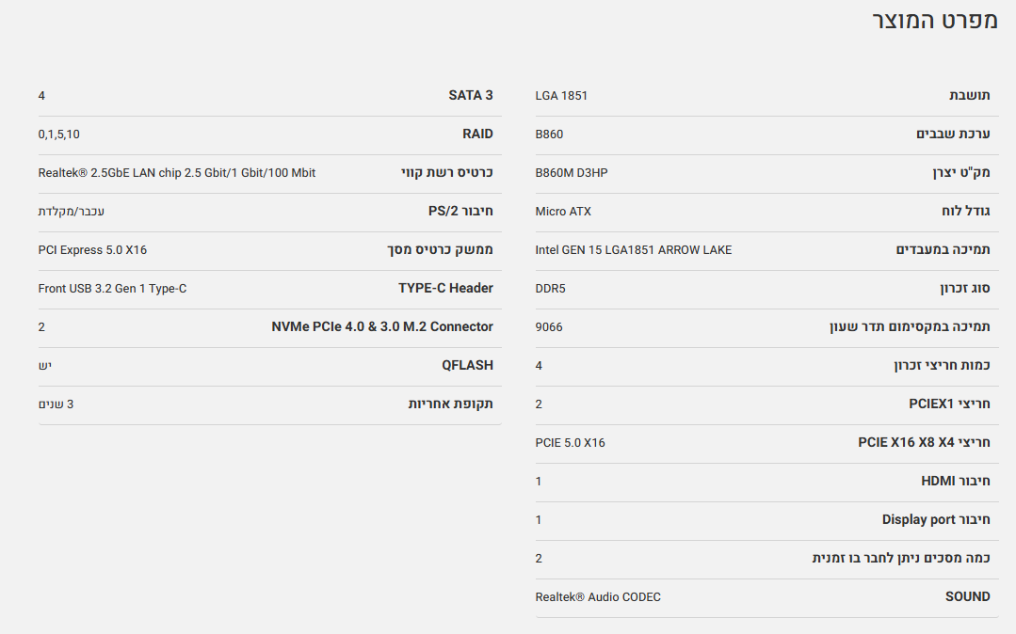Select the PCIE 5.0 X16 slot value
Viewport: 1016px width, 634px height.
click(570, 443)
